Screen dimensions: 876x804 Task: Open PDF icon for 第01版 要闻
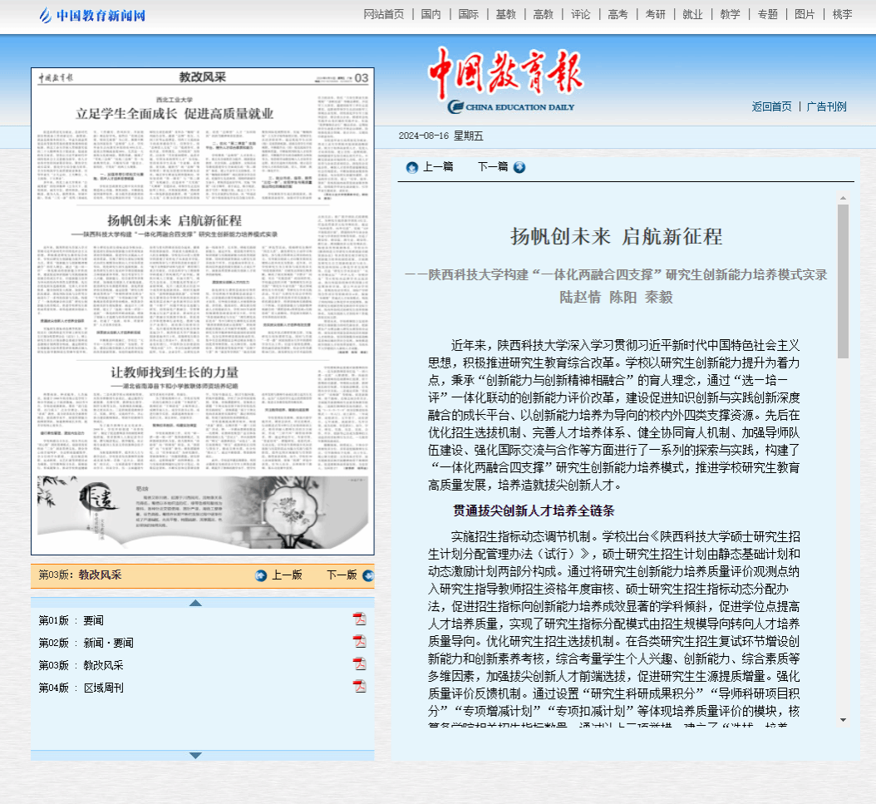coord(359,619)
